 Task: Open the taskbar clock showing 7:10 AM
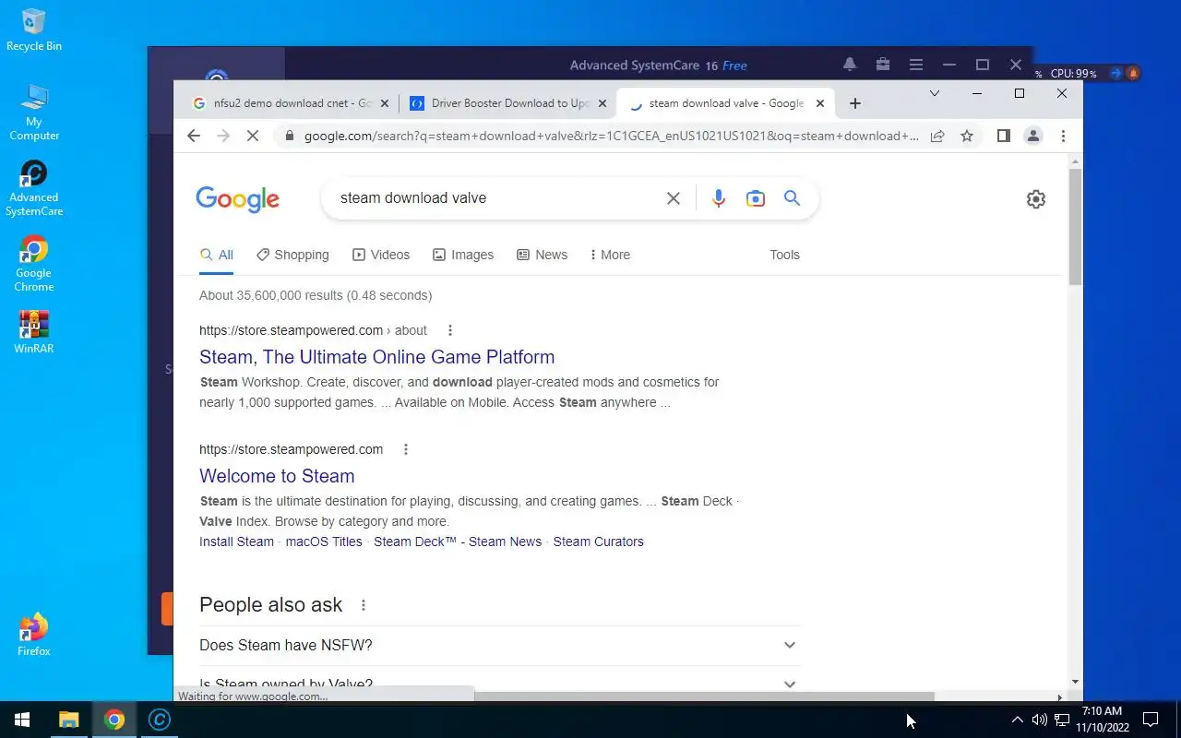pyautogui.click(x=1103, y=720)
